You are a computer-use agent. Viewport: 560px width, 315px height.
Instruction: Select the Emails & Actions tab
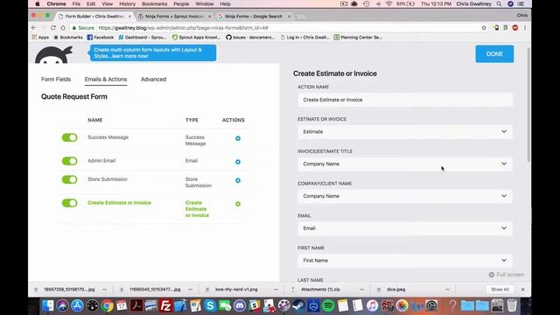coord(106,80)
